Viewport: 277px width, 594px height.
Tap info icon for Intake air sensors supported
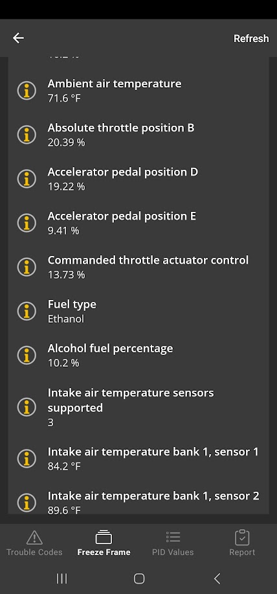(27, 407)
